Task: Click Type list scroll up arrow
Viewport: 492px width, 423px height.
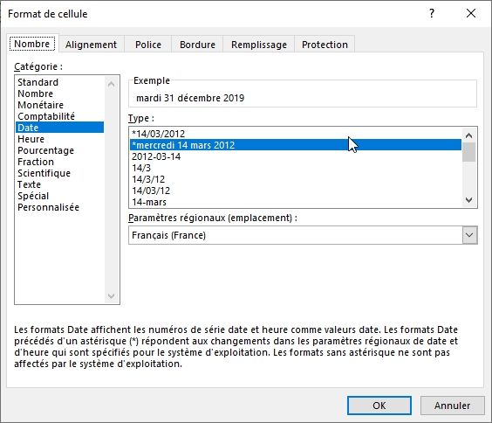Action: pos(468,135)
